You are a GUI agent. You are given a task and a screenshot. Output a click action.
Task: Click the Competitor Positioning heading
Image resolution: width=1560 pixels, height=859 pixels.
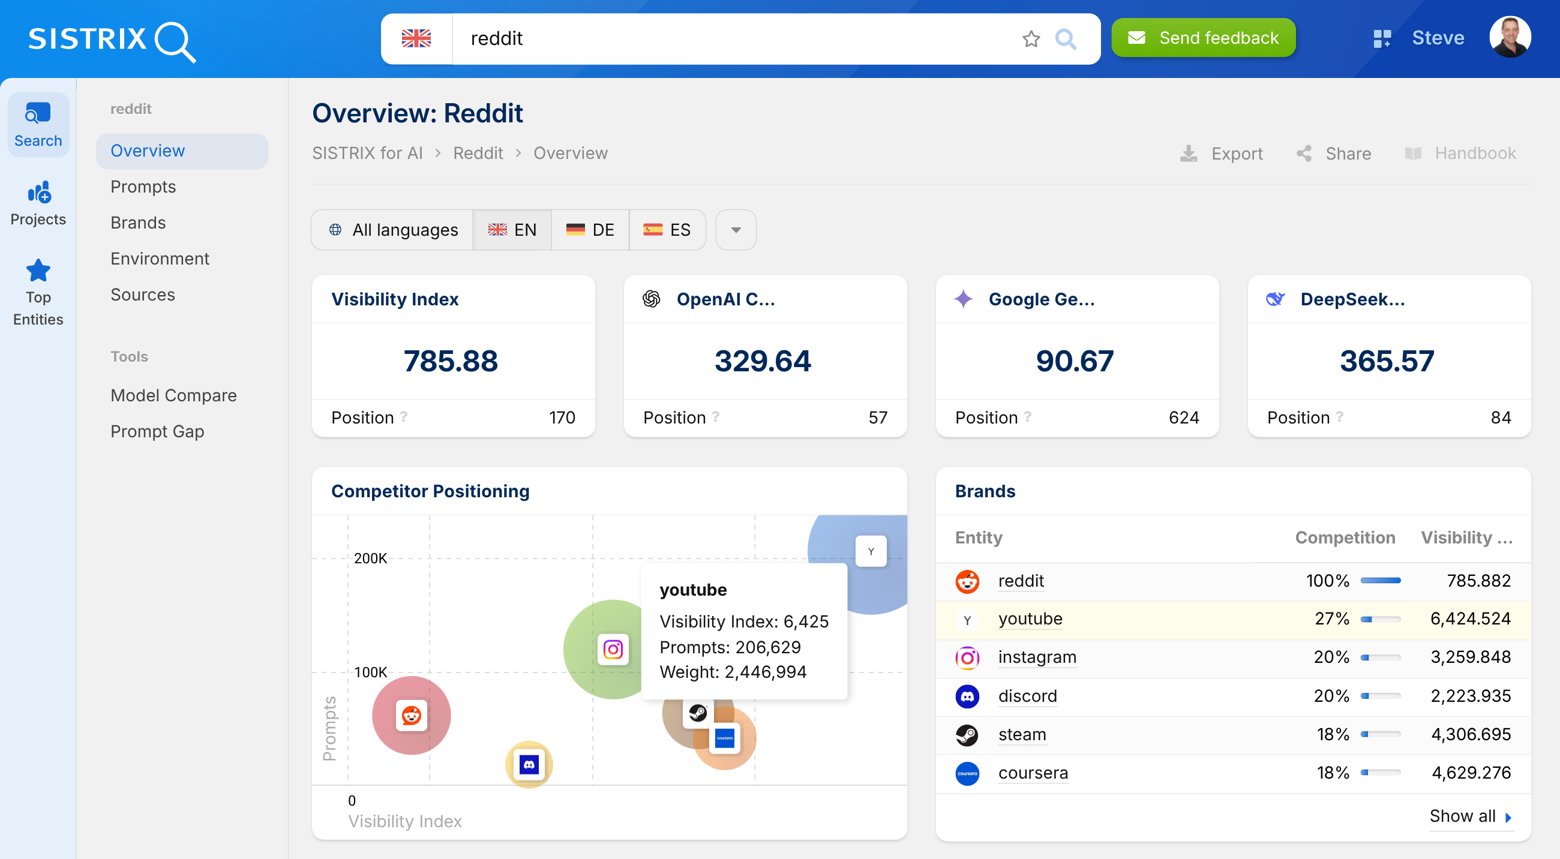click(x=430, y=491)
